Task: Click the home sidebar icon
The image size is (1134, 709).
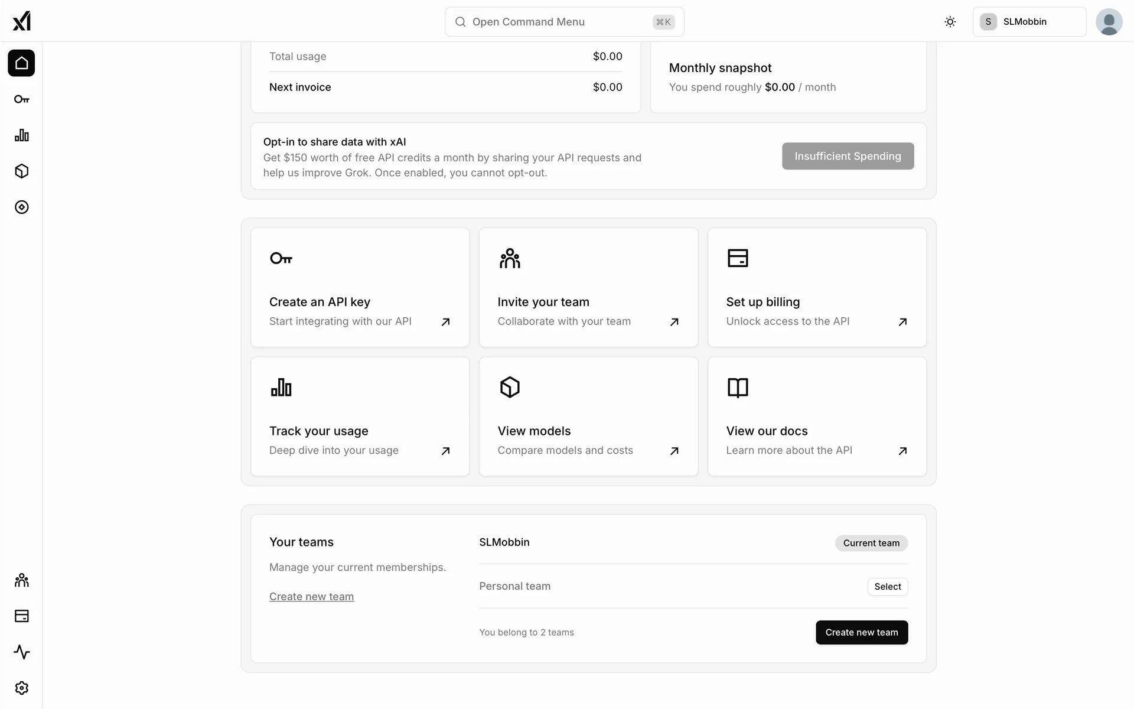Action: coord(21,63)
